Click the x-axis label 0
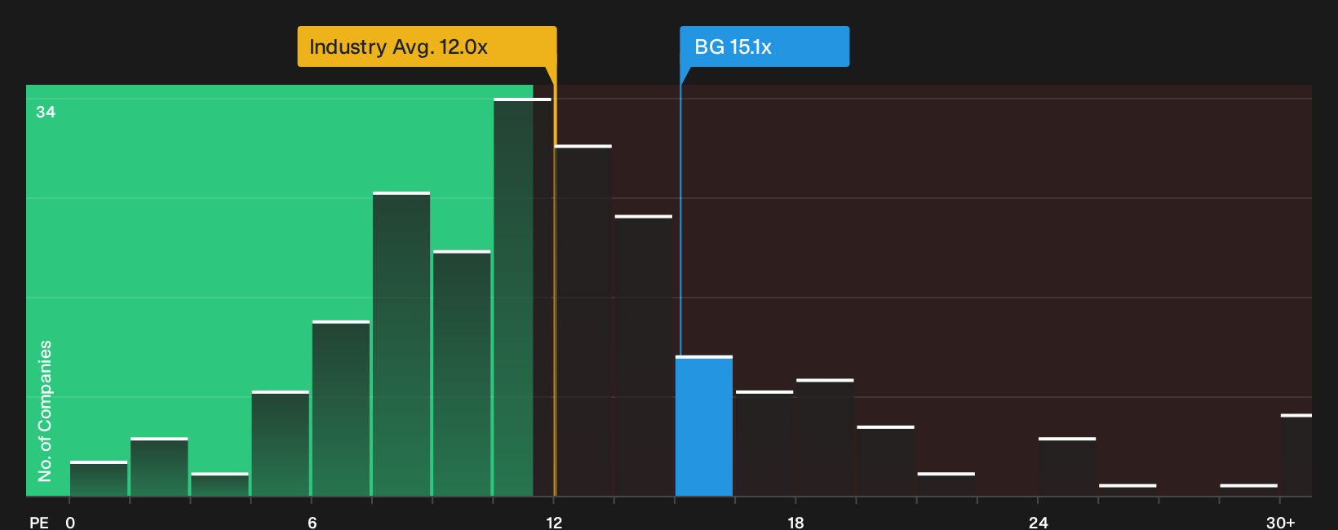Screen dimensions: 1338x530 click(70, 522)
